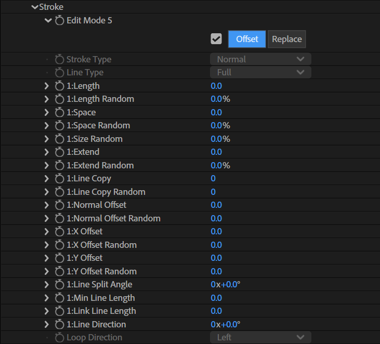The image size is (380, 344).
Task: Open the Stroke Type dropdown
Action: click(260, 59)
